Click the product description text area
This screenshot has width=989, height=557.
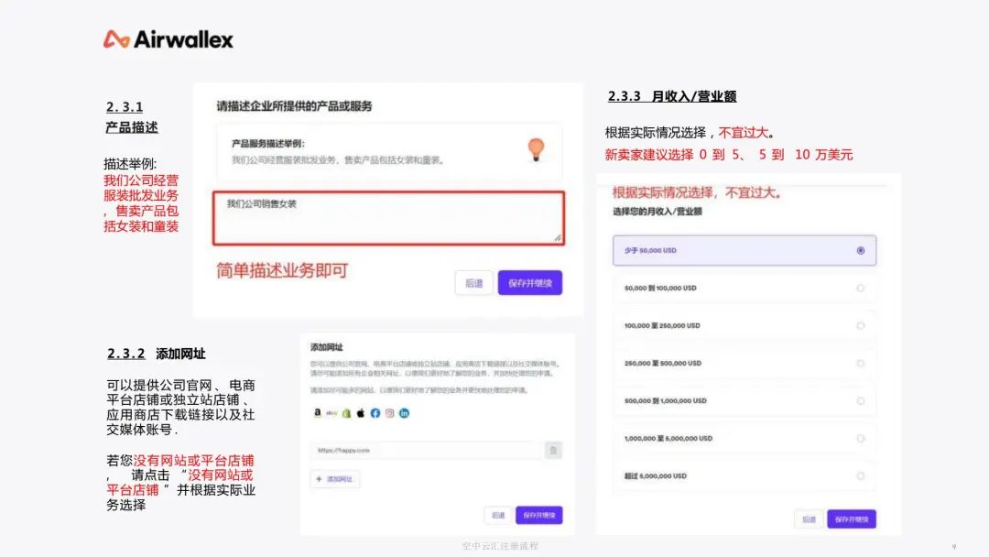[388, 218]
